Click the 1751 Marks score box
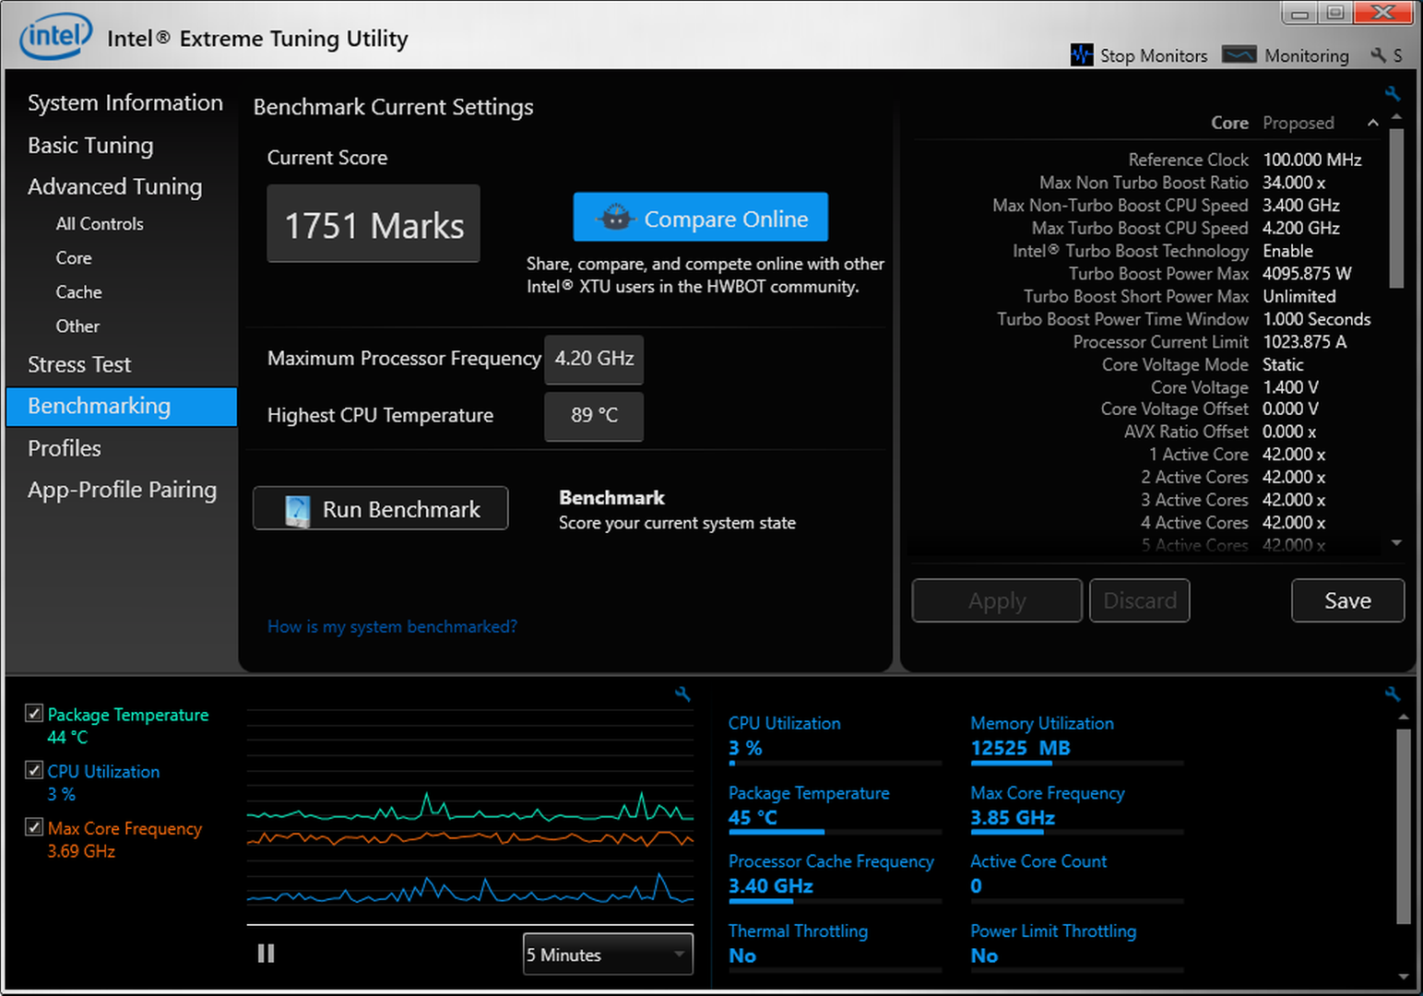Viewport: 1423px width, 996px height. tap(374, 224)
